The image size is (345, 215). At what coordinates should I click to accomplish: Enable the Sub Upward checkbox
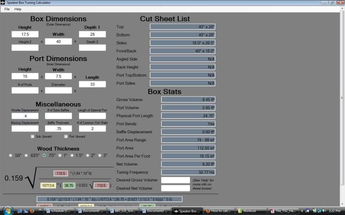pos(33,136)
